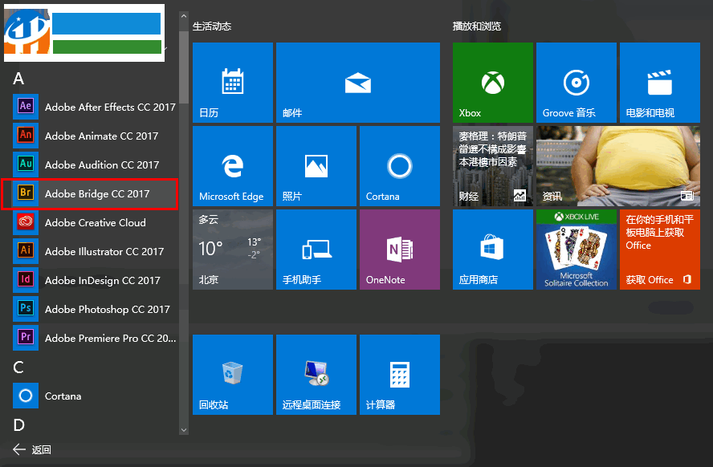
Task: Jump via the letter D header
Action: (x=18, y=424)
